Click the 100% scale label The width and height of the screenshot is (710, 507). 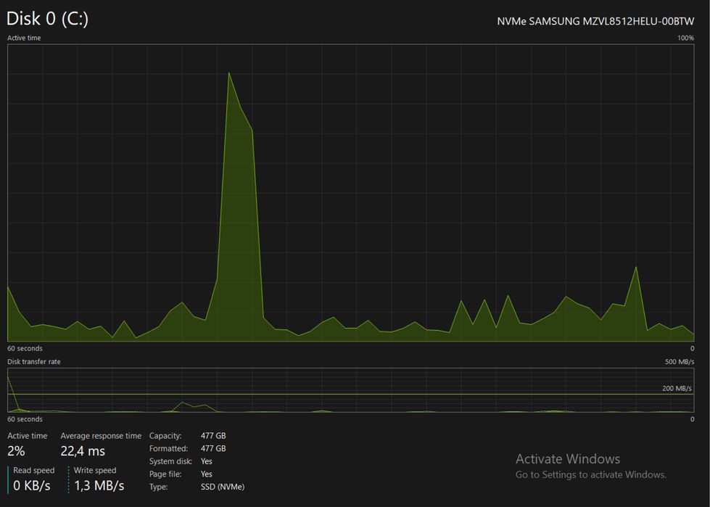(685, 38)
